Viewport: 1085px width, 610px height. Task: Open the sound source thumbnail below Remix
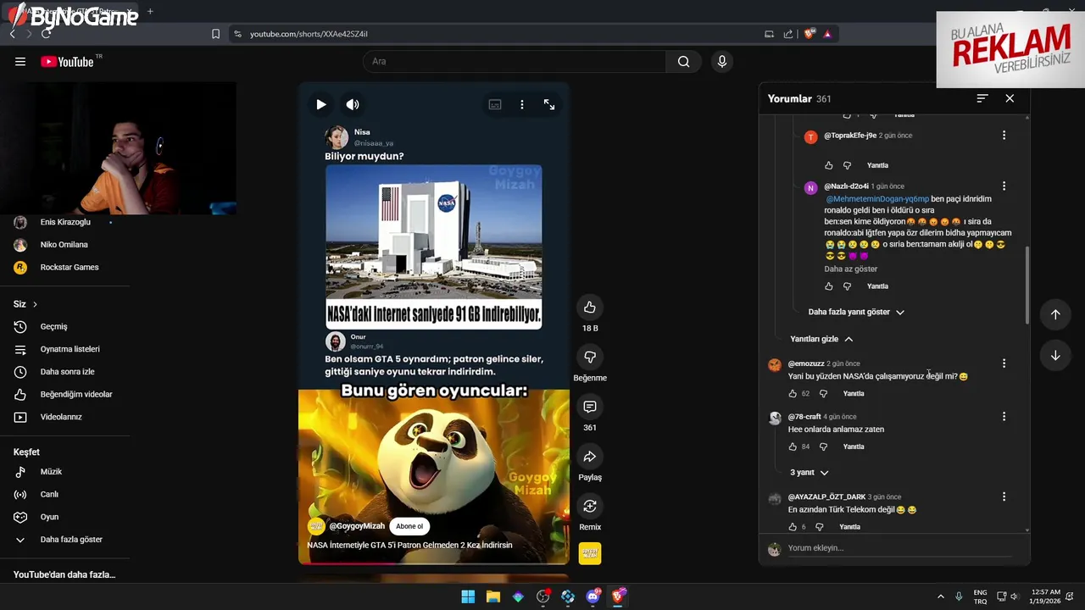pos(590,553)
